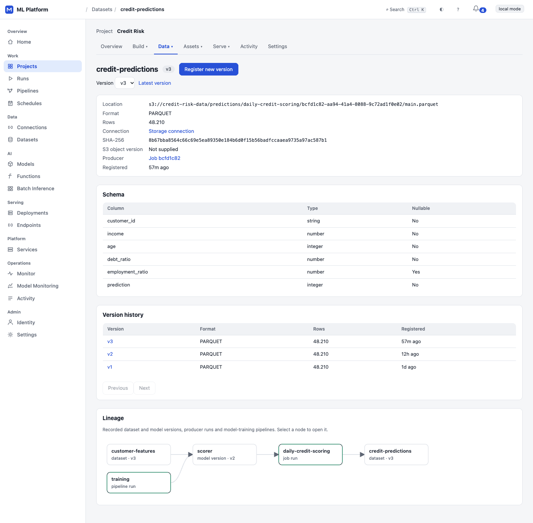Click the Runs play icon
The width and height of the screenshot is (533, 523).
coord(10,78)
